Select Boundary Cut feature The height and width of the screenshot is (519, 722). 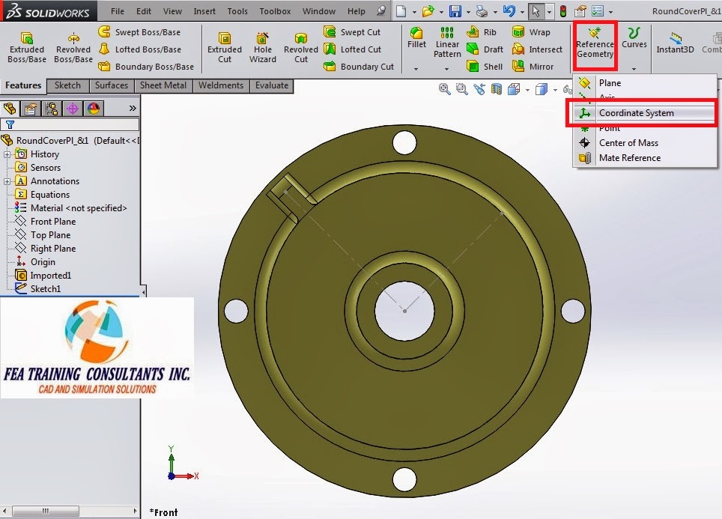coord(359,67)
